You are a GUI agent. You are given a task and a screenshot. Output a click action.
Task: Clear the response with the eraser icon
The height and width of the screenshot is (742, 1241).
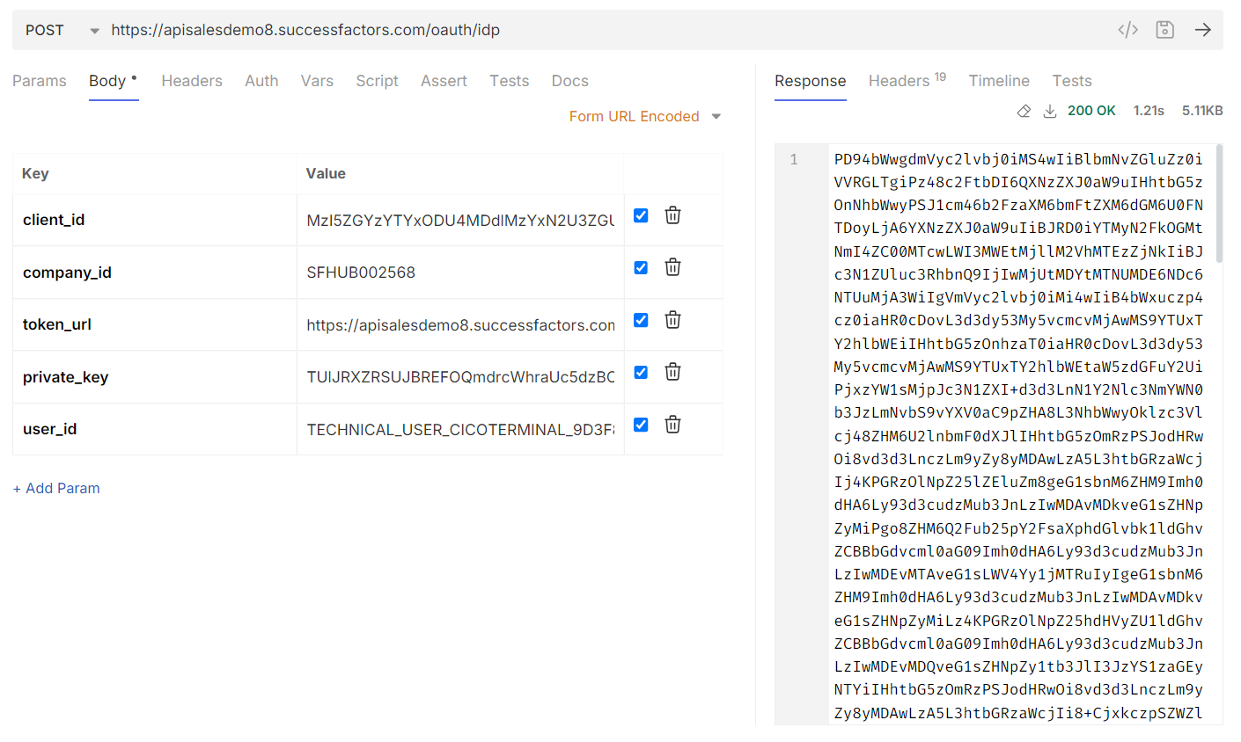(1024, 111)
